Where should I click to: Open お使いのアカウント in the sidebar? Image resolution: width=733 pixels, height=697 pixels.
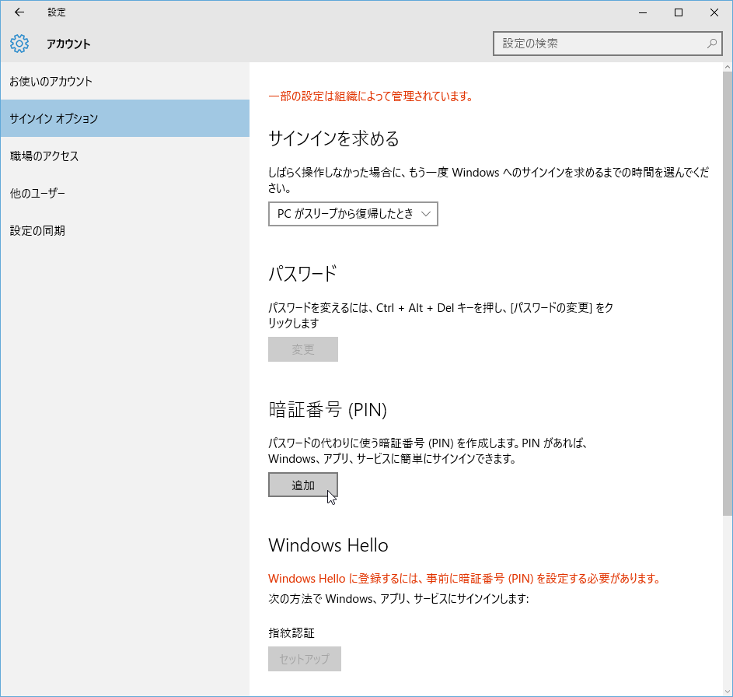tap(125, 81)
